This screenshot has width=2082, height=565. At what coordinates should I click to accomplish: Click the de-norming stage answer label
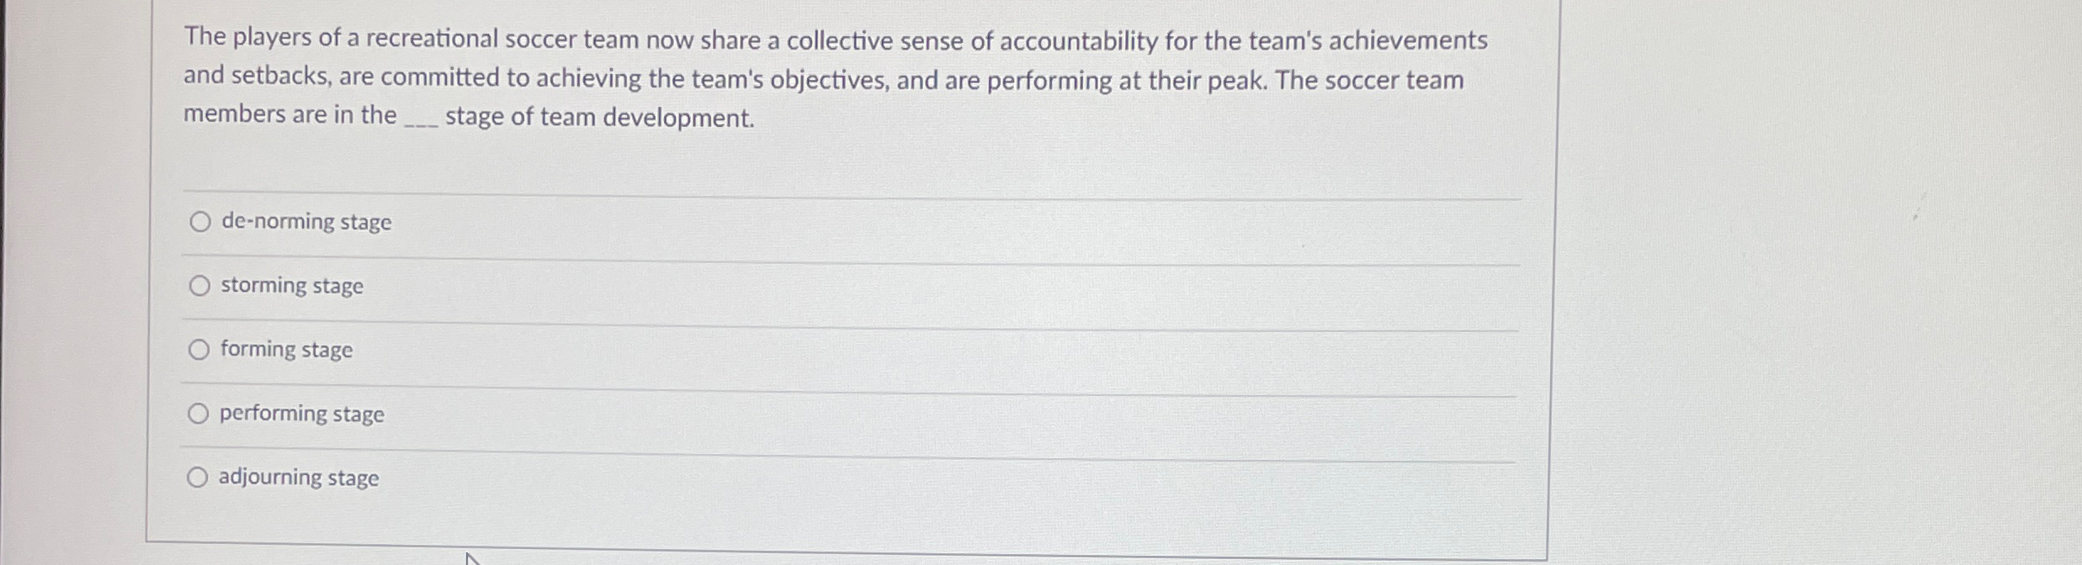click(305, 222)
